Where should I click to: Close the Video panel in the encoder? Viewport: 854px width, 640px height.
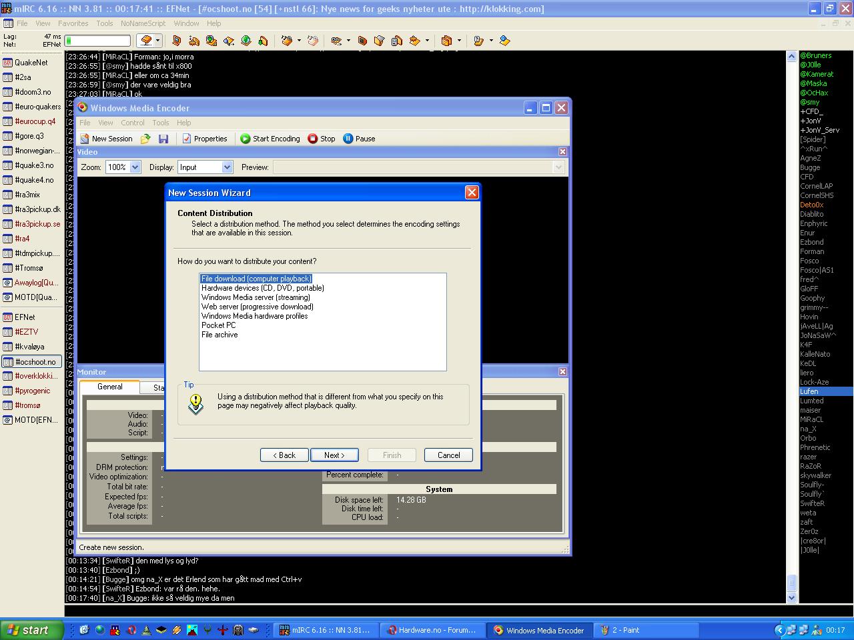pos(562,152)
